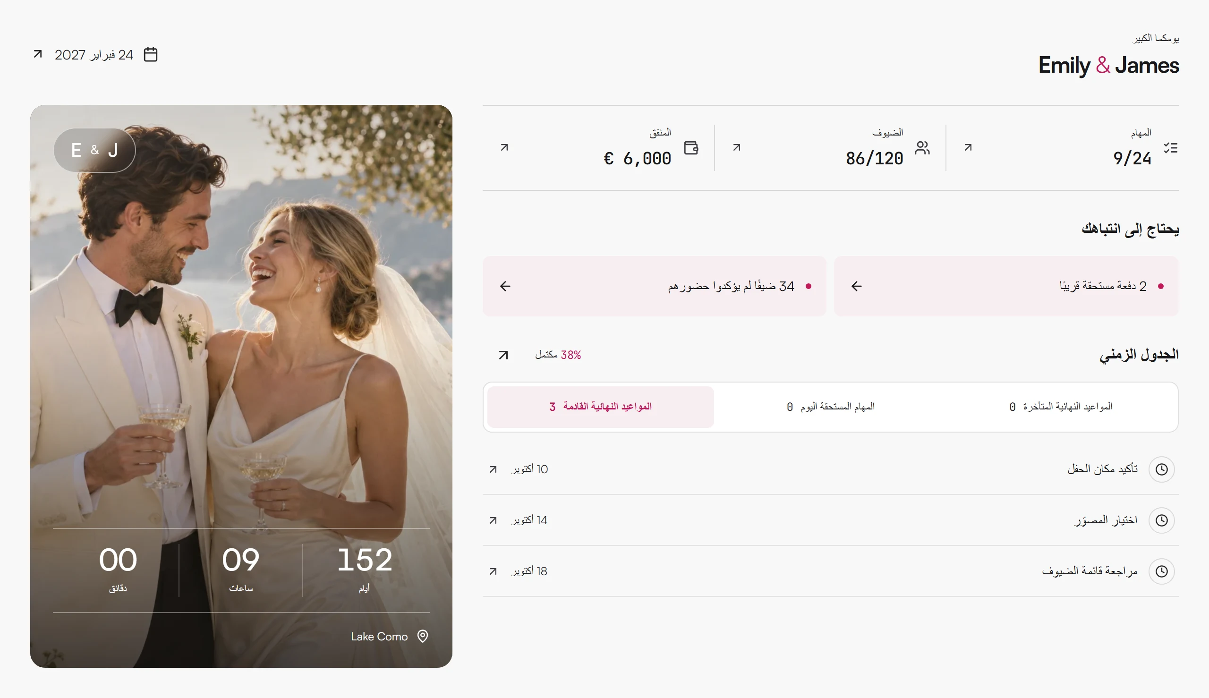Click the 152 أيام countdown value
The width and height of the screenshot is (1209, 698).
point(364,569)
